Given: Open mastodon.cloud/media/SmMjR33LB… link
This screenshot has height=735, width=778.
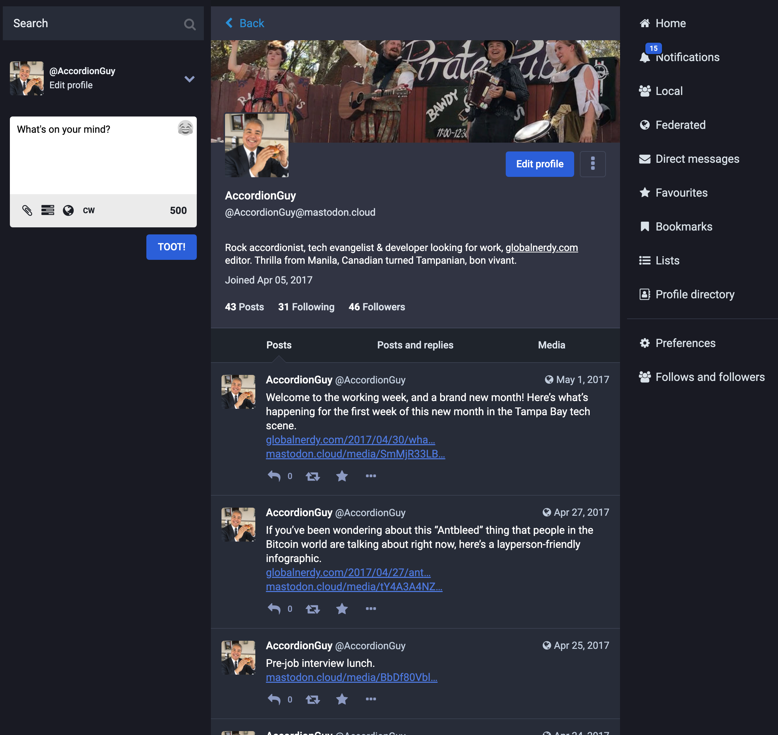Looking at the screenshot, I should [x=355, y=454].
